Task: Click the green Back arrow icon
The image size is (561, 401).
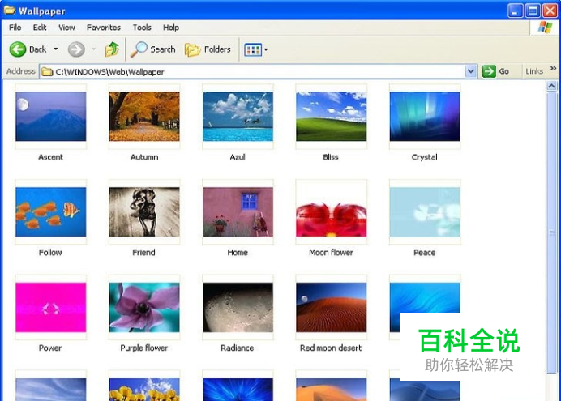Action: point(18,49)
